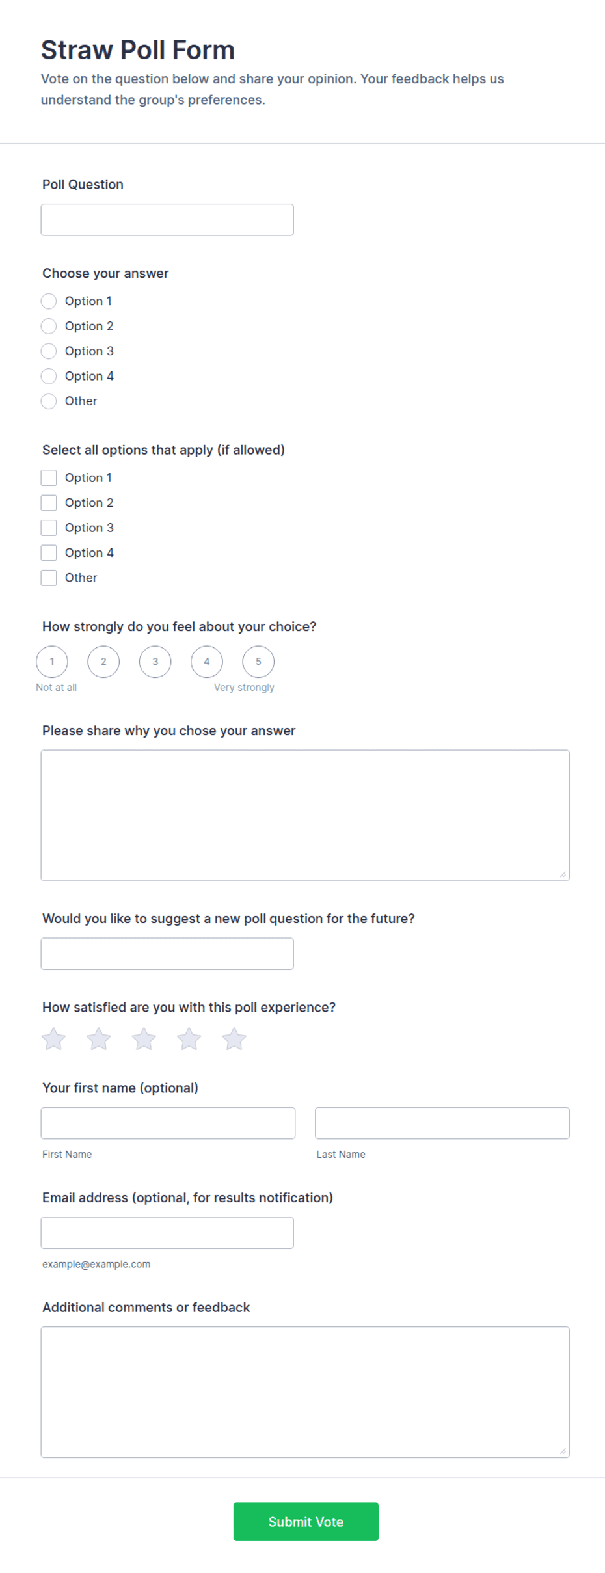
Task: Select the second satisfaction star
Action: pyautogui.click(x=99, y=1039)
